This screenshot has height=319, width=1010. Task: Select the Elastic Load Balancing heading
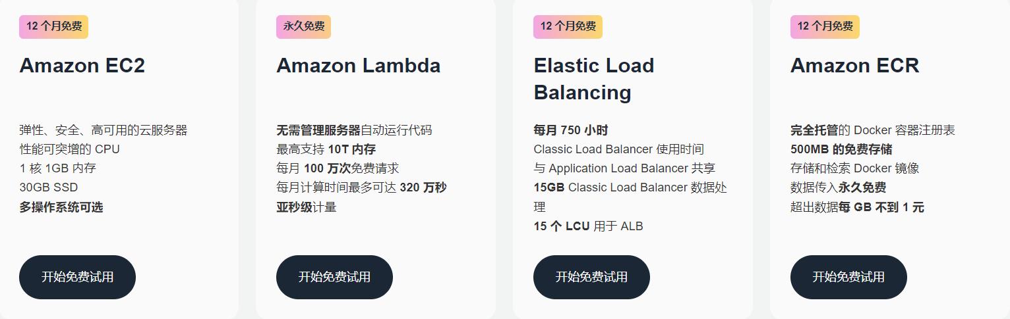(x=593, y=79)
